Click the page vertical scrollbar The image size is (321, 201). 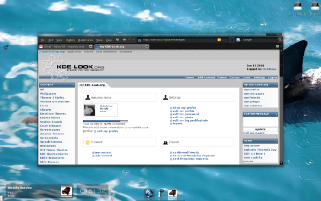pyautogui.click(x=281, y=106)
